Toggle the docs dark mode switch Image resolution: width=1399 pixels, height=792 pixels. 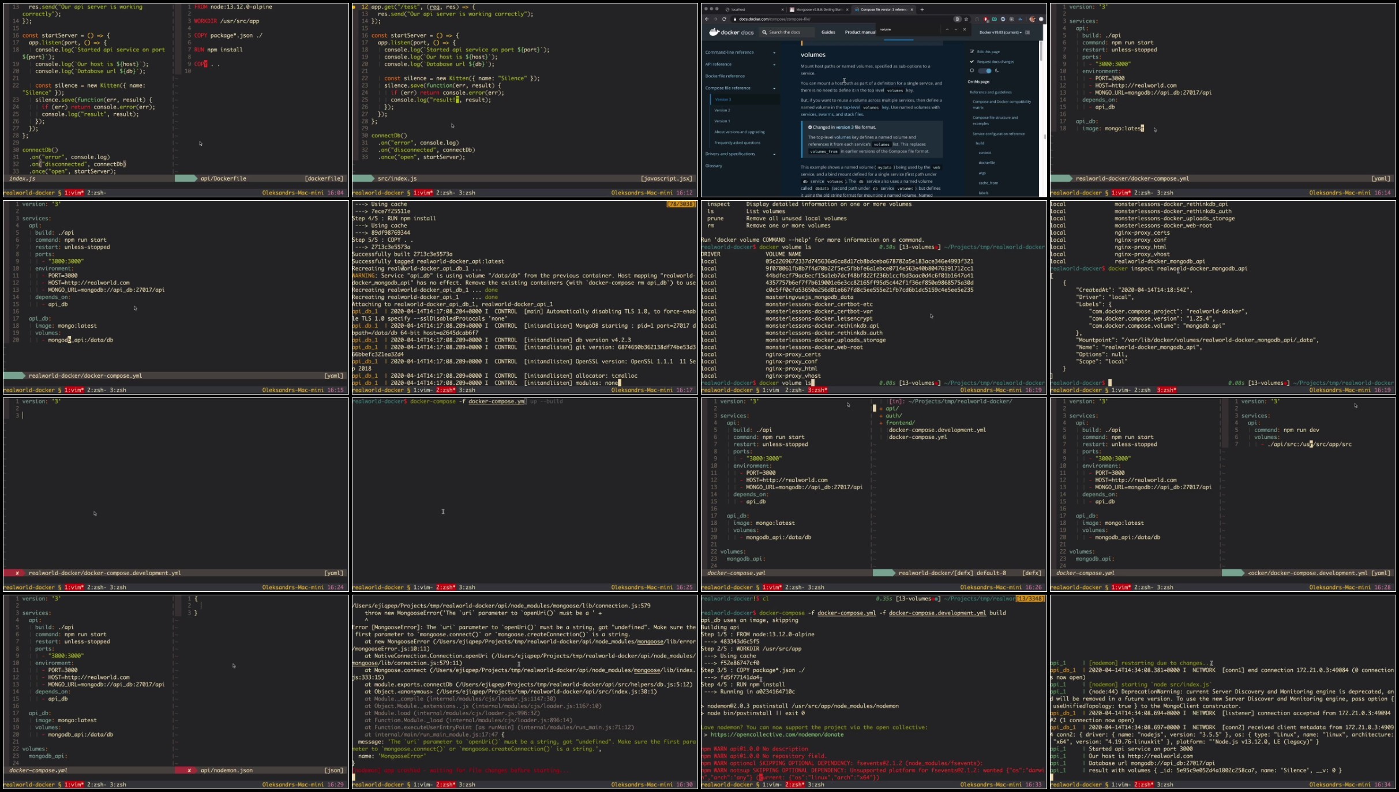(985, 71)
